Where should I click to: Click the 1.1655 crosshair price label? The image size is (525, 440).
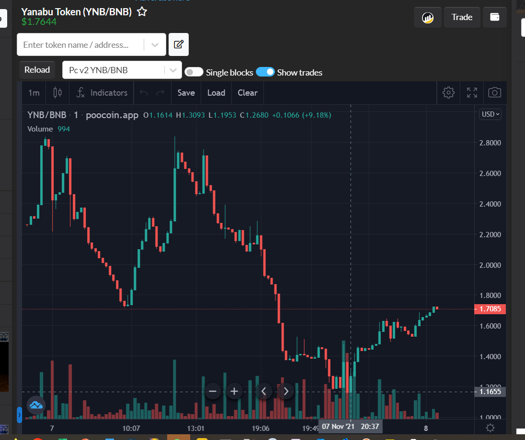point(490,392)
